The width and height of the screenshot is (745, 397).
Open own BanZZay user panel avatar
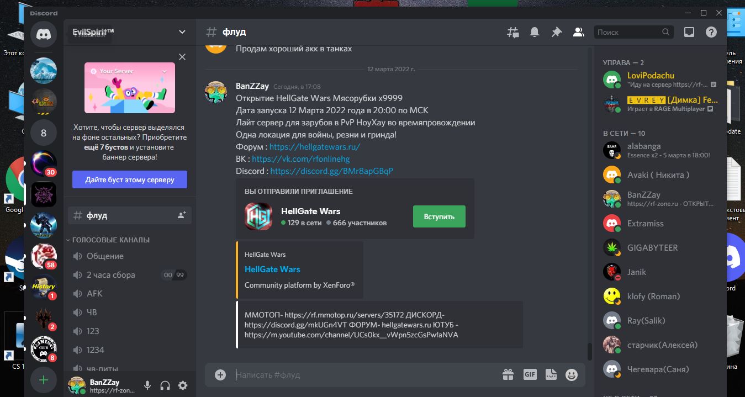point(76,385)
